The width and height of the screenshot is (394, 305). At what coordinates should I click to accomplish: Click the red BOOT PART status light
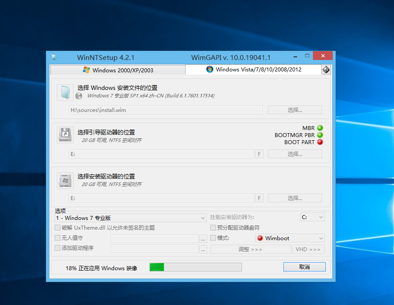320,142
